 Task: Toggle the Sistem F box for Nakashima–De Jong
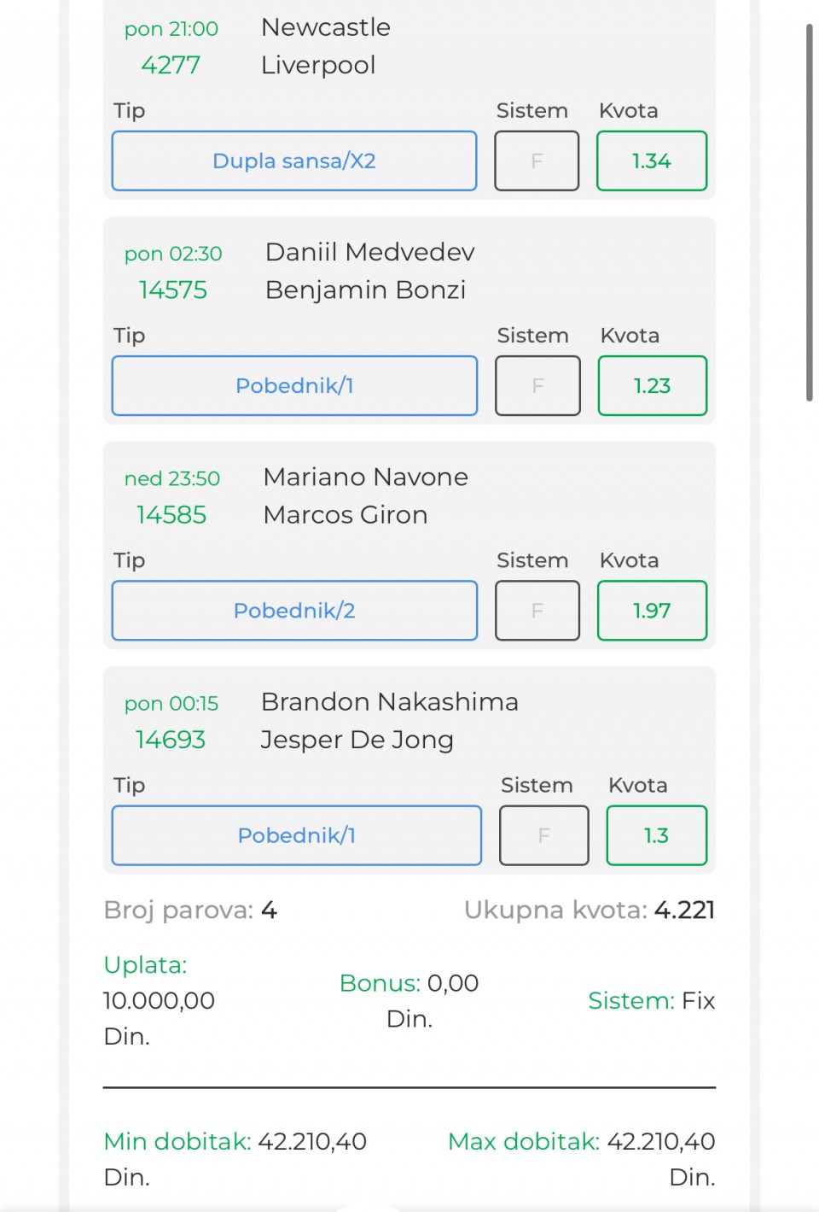pyautogui.click(x=544, y=834)
